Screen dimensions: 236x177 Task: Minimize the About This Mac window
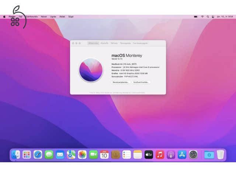(76, 43)
